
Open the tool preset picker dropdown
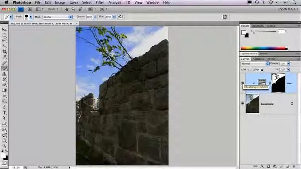(11, 17)
